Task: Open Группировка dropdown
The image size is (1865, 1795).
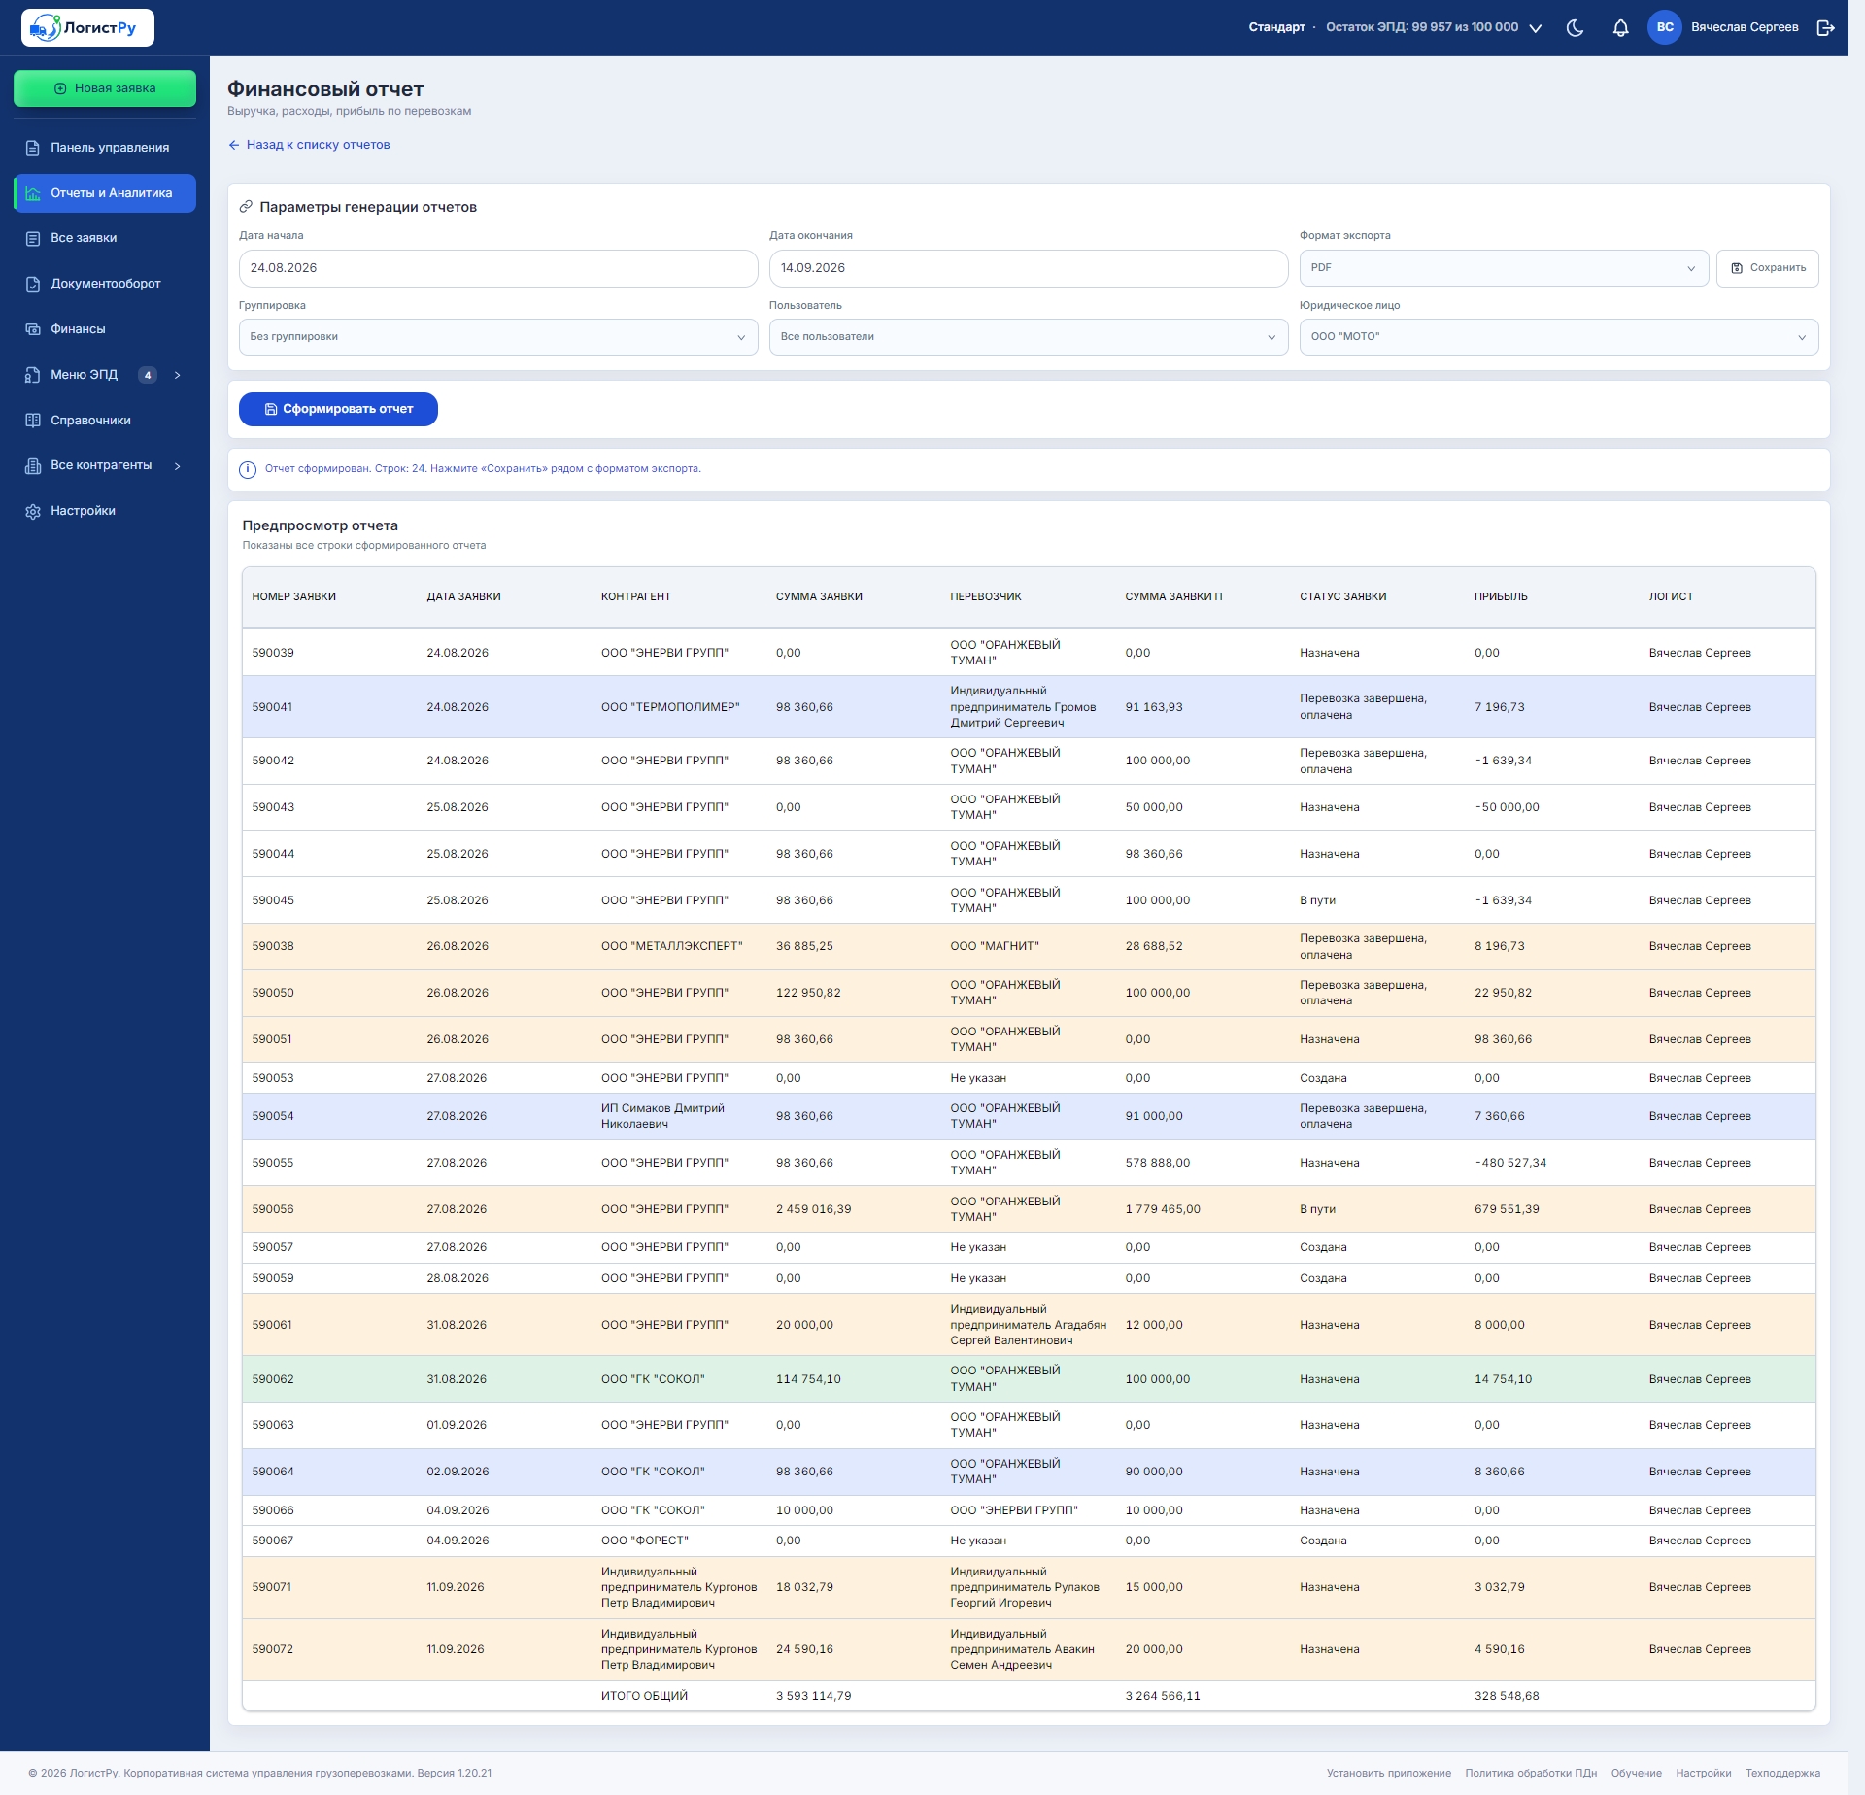Action: coord(498,337)
